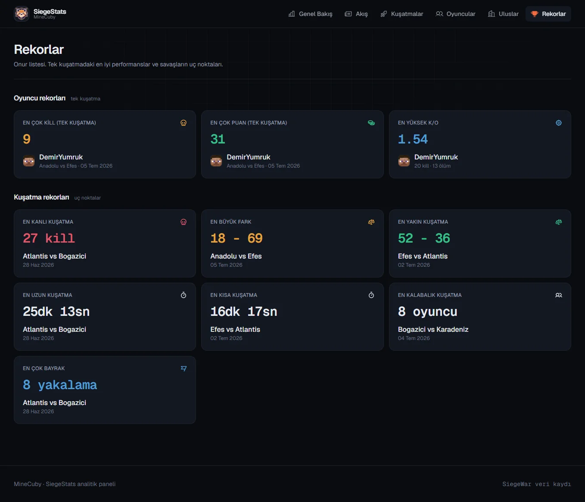Click the flag icon on En Çok Bayrak card
The image size is (585, 502).
184,368
